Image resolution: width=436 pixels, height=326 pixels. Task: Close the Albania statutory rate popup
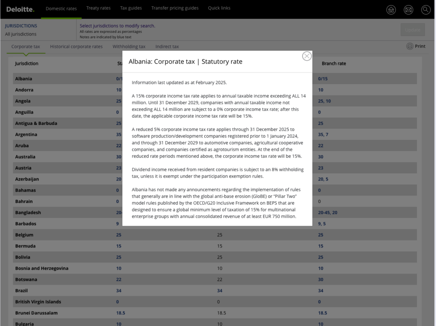(307, 56)
